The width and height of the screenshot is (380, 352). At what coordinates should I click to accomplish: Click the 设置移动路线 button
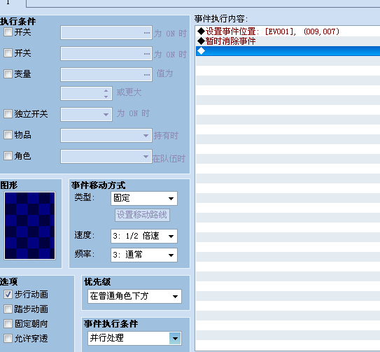click(x=142, y=215)
